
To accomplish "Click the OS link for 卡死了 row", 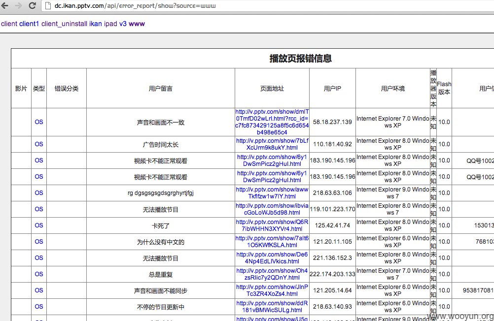I will (39, 225).
